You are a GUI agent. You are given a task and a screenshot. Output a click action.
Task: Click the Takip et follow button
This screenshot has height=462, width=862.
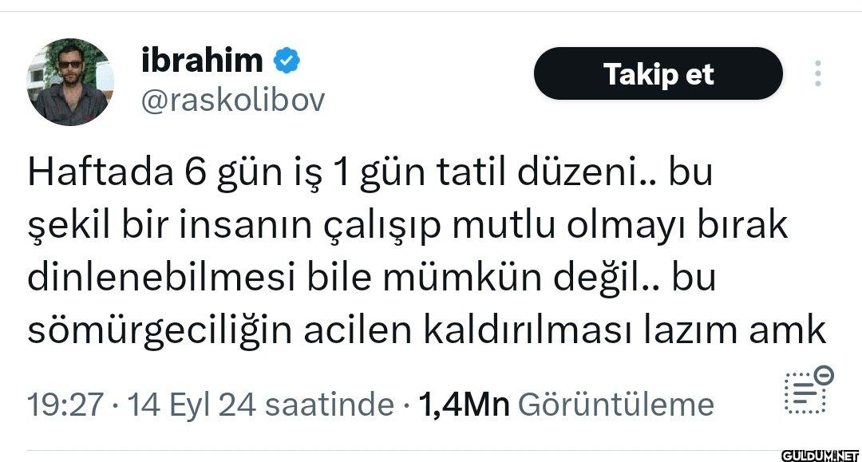658,73
